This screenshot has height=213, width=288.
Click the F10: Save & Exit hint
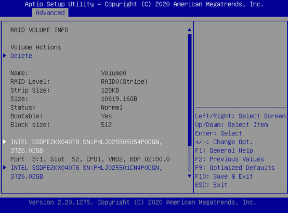[x=224, y=176]
